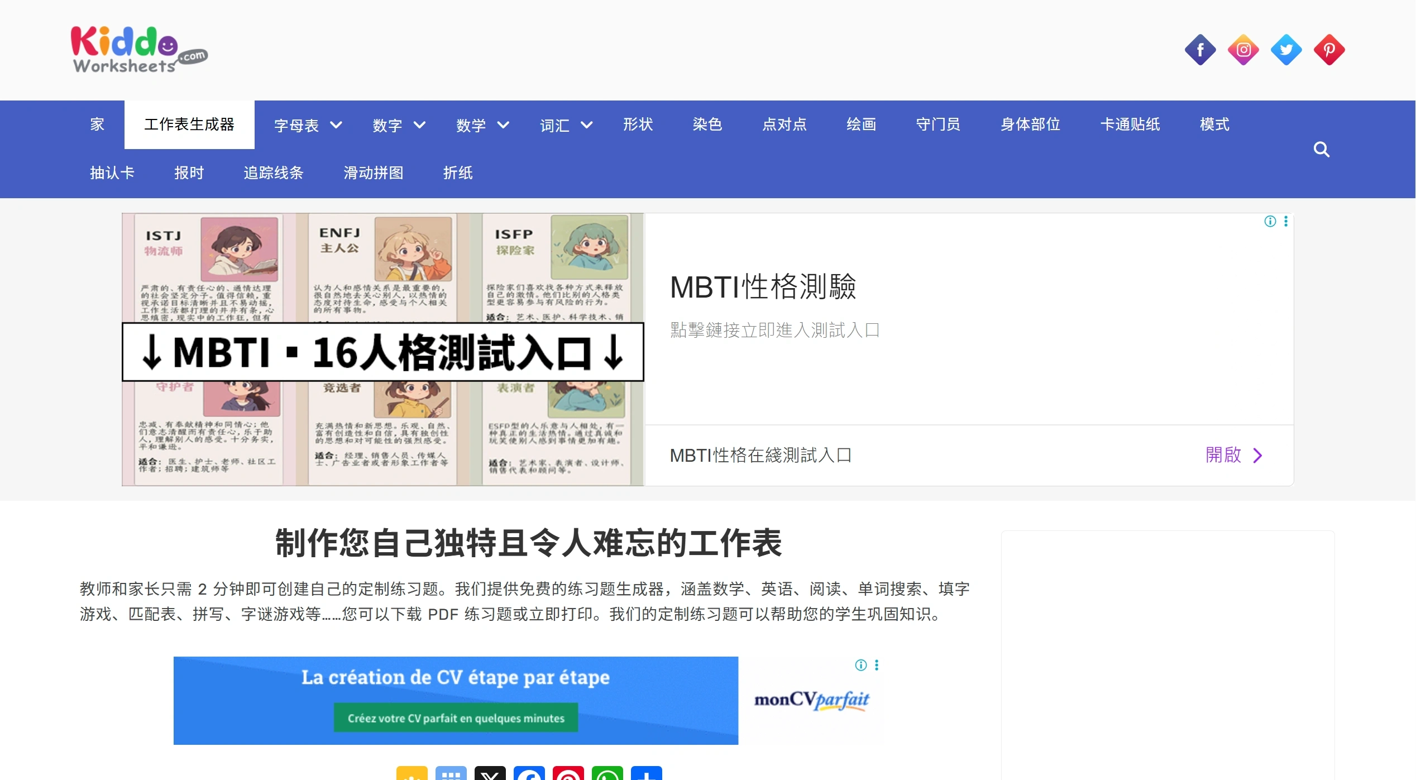The width and height of the screenshot is (1416, 780).
Task: Go to the 家 home menu item
Action: (97, 125)
